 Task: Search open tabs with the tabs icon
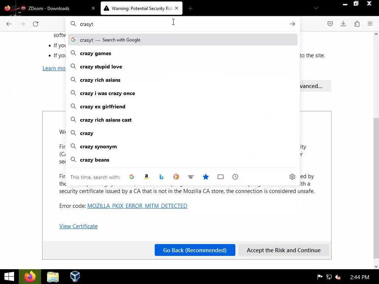[x=221, y=177]
